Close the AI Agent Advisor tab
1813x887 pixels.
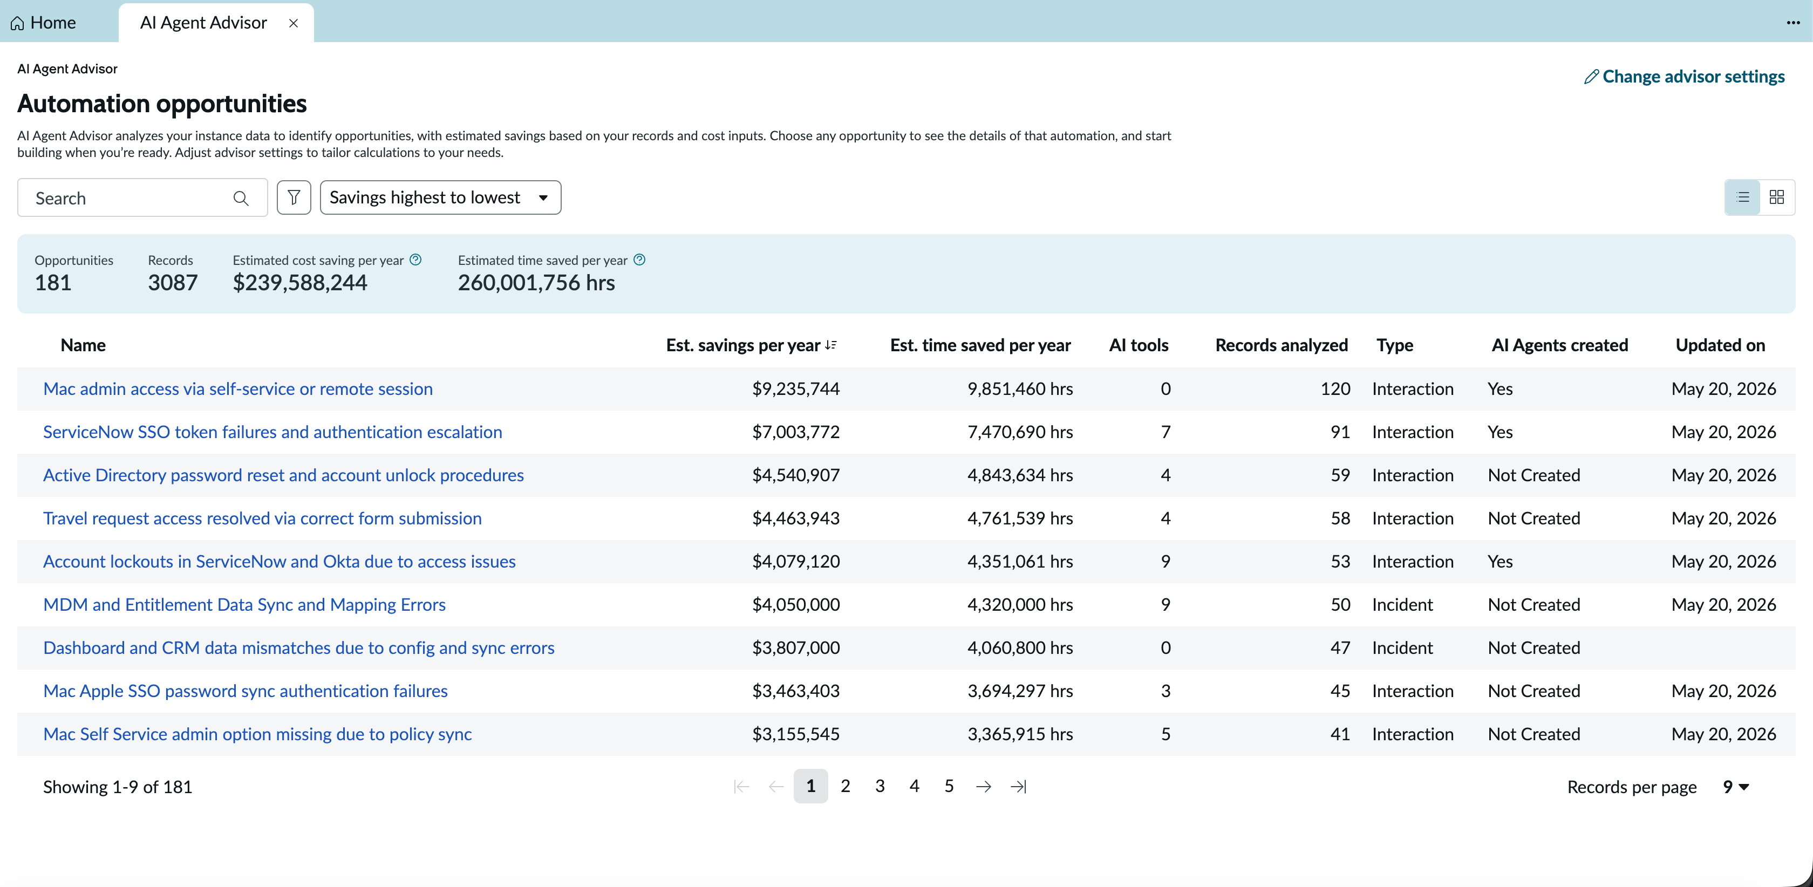point(294,23)
